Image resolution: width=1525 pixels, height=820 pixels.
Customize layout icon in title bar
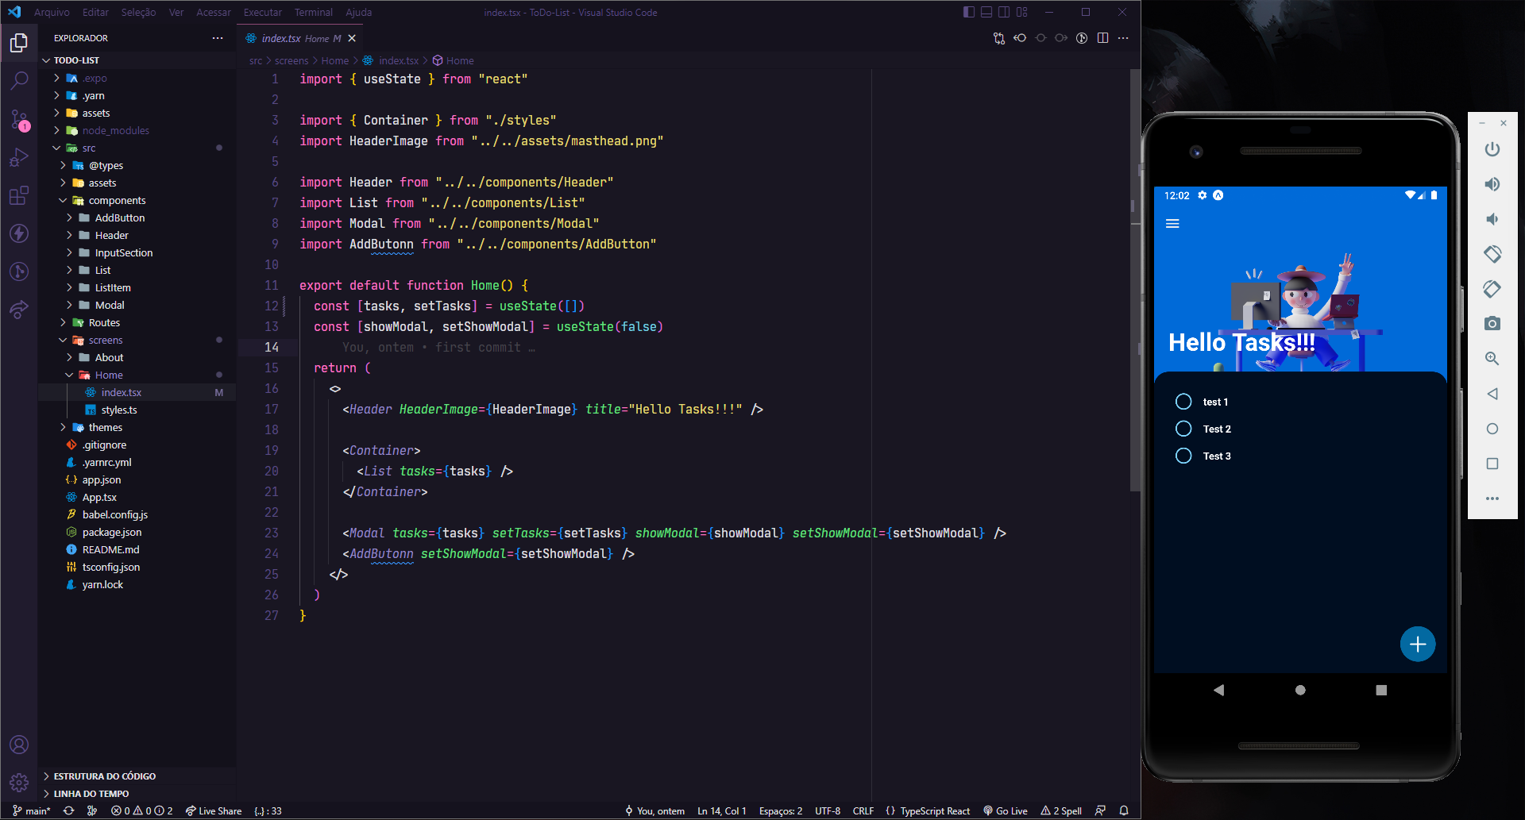[x=1022, y=12]
